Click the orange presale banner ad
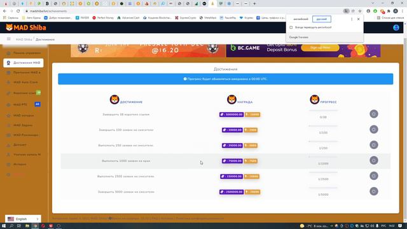 (148, 51)
